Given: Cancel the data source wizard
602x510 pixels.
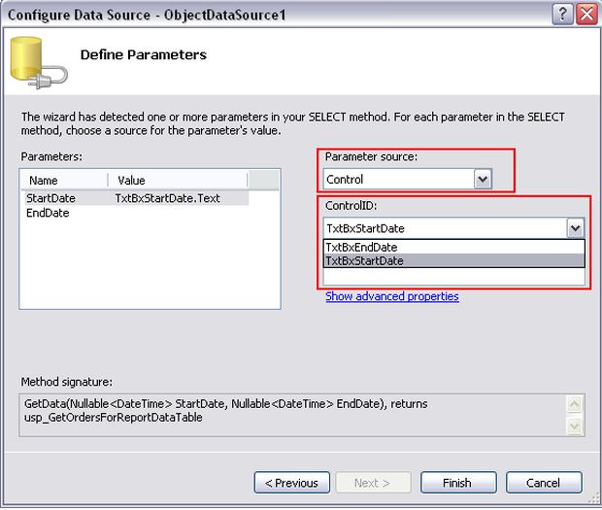Looking at the screenshot, I should click(543, 483).
